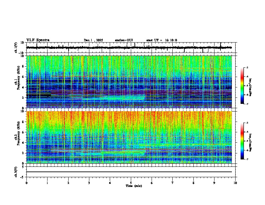The width and height of the screenshot is (265, 205).
Task: Click the "ch.3(V)" axis label
Action: 16,172
